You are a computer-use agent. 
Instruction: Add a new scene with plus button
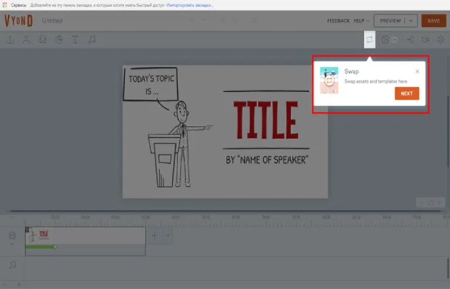[x=155, y=235]
